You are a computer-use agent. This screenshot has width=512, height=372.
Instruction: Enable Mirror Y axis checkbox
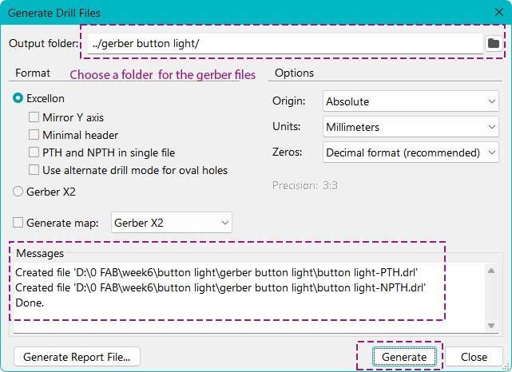[x=34, y=117]
